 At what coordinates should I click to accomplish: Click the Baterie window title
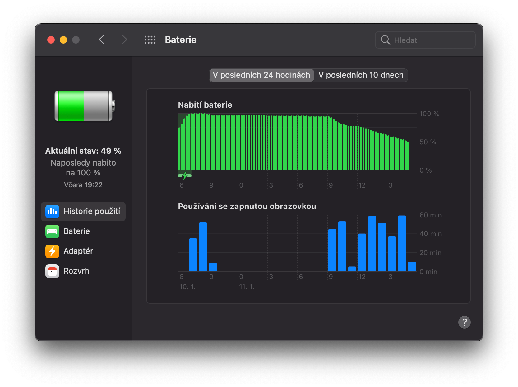(x=181, y=40)
